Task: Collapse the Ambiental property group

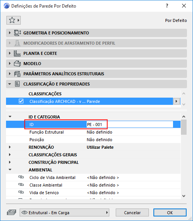Action: (10, 170)
